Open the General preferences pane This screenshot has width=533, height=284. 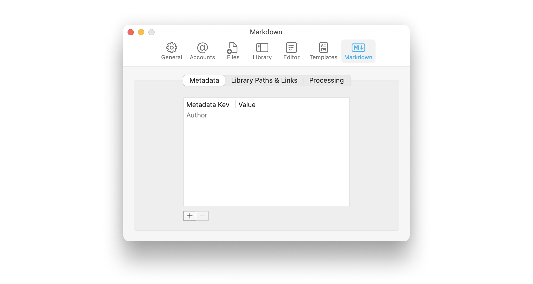pyautogui.click(x=171, y=51)
